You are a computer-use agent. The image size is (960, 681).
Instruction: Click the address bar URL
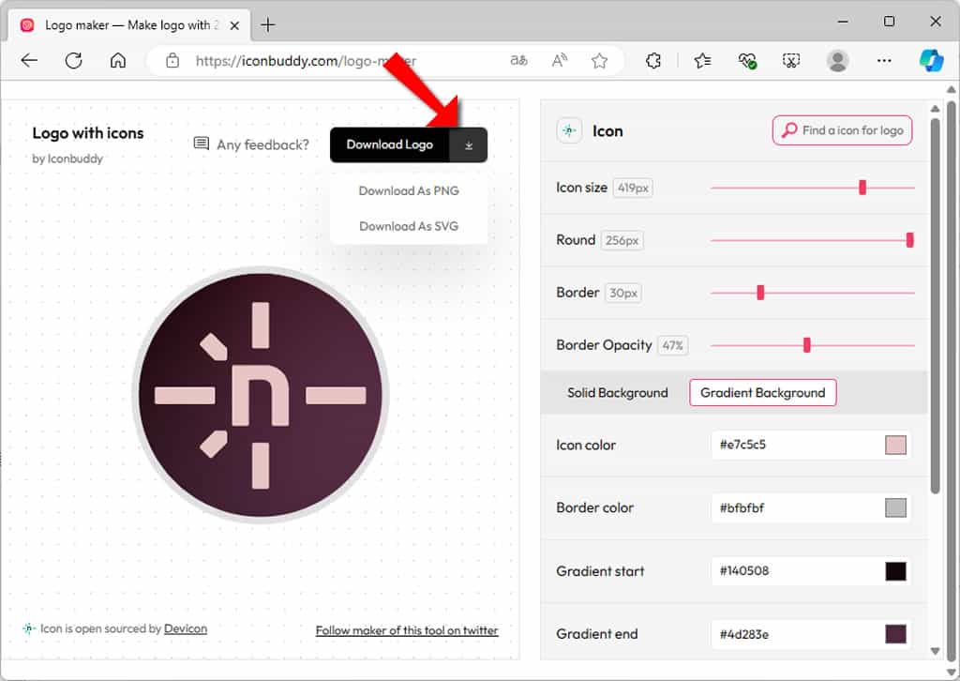(307, 61)
